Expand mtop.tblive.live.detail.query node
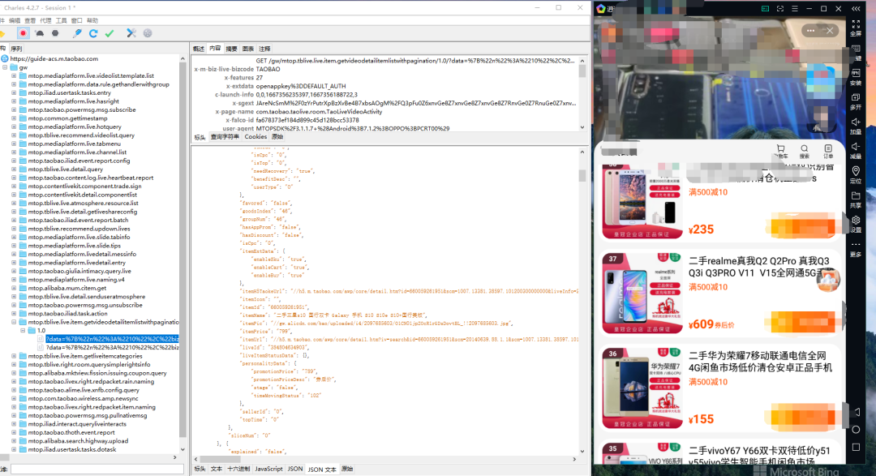 pyautogui.click(x=14, y=169)
